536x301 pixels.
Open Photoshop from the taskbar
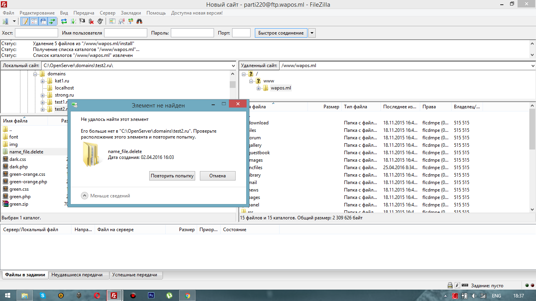[x=151, y=296]
